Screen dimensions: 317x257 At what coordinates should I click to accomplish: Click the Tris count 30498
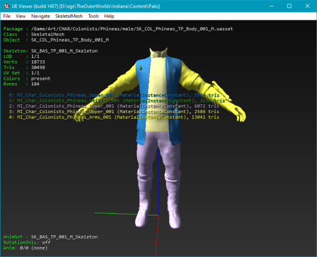38,67
